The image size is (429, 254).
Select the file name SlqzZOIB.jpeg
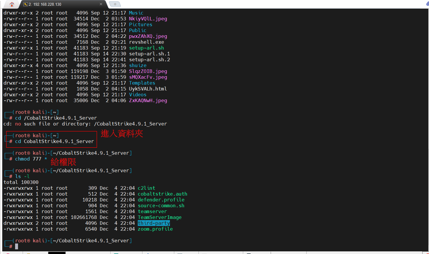click(148, 72)
